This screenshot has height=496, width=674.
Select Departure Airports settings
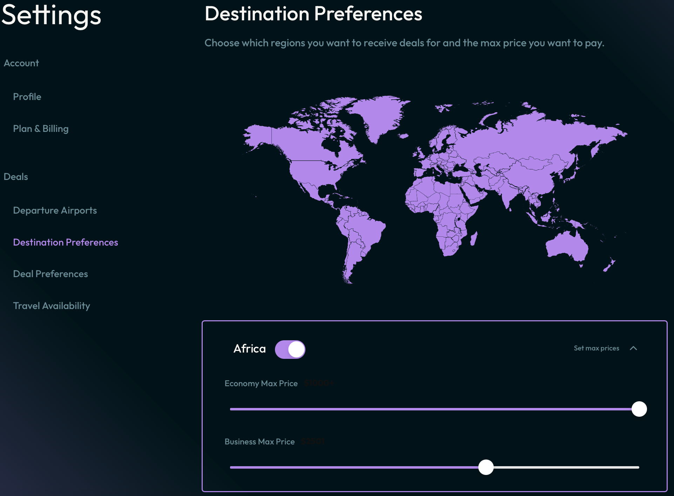54,210
